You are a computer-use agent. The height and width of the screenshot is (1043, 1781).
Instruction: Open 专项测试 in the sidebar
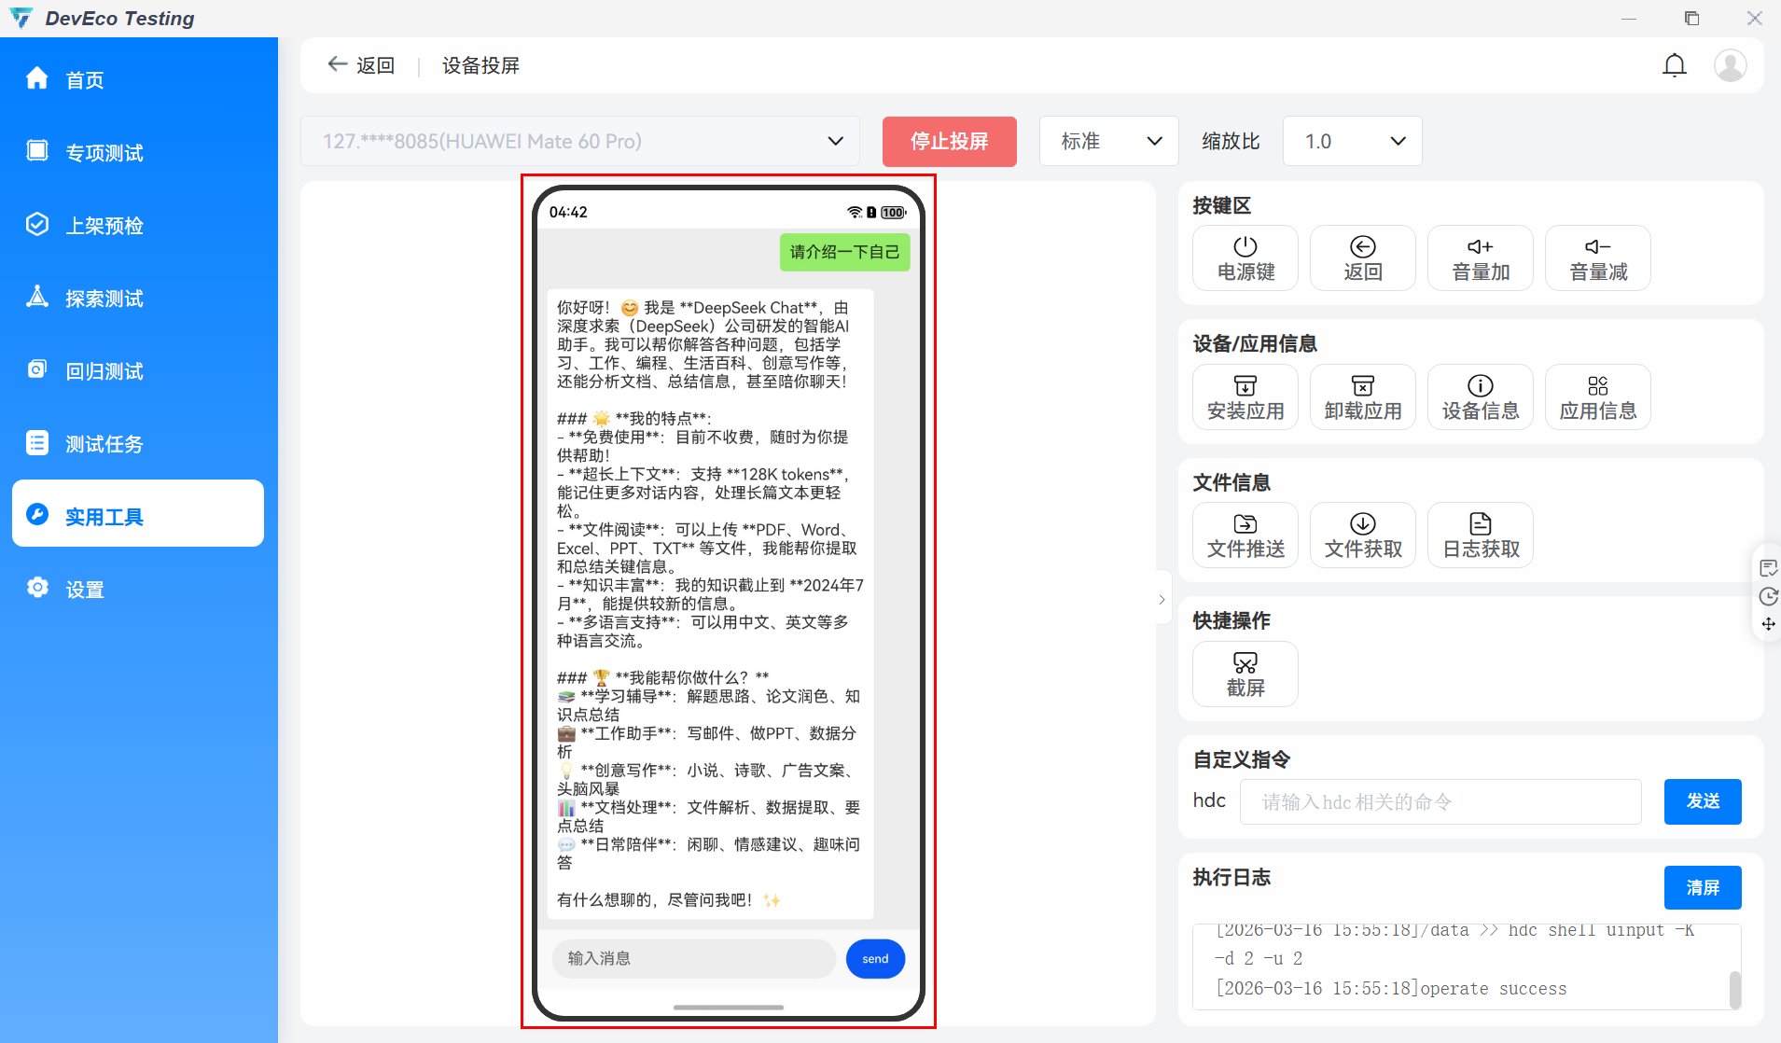[x=138, y=152]
